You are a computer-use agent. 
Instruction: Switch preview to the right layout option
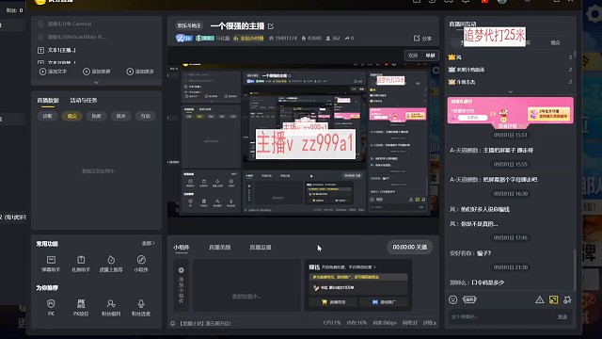pos(430,56)
